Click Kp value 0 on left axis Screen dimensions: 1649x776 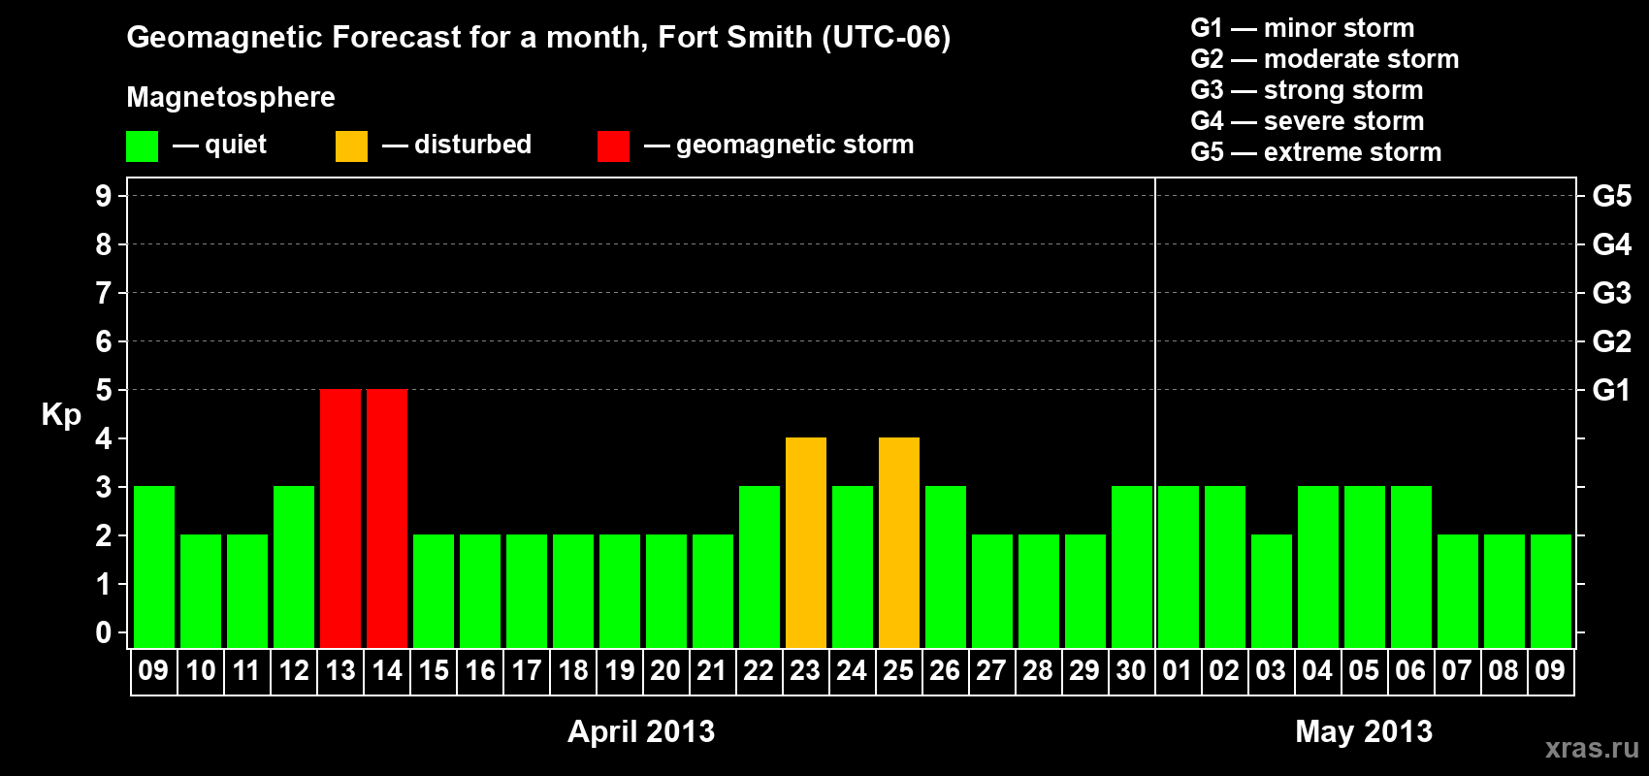pyautogui.click(x=104, y=633)
